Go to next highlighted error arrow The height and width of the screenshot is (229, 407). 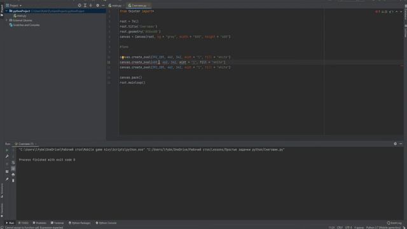tap(401, 11)
